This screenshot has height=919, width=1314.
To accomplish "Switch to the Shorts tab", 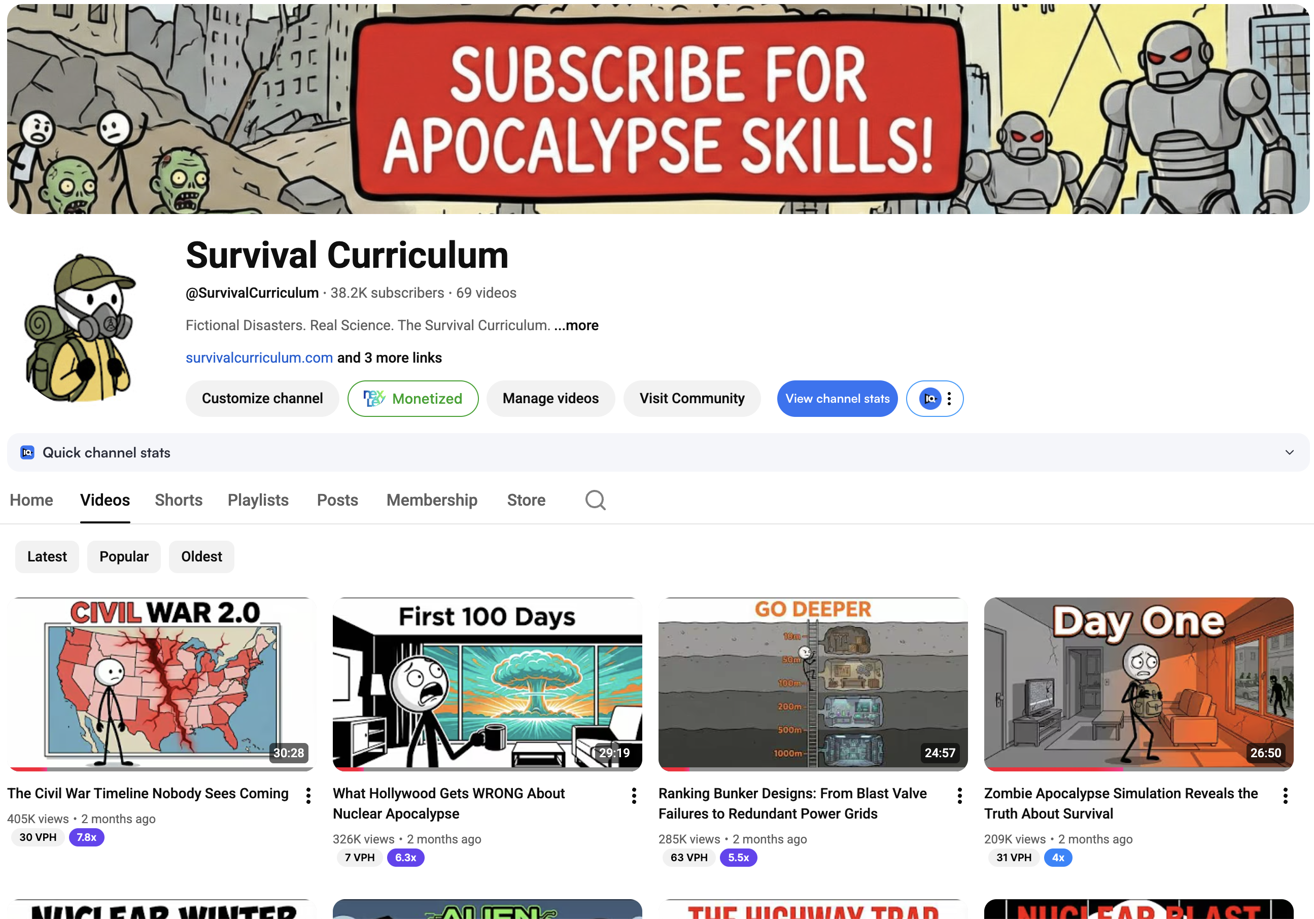I will click(x=179, y=500).
